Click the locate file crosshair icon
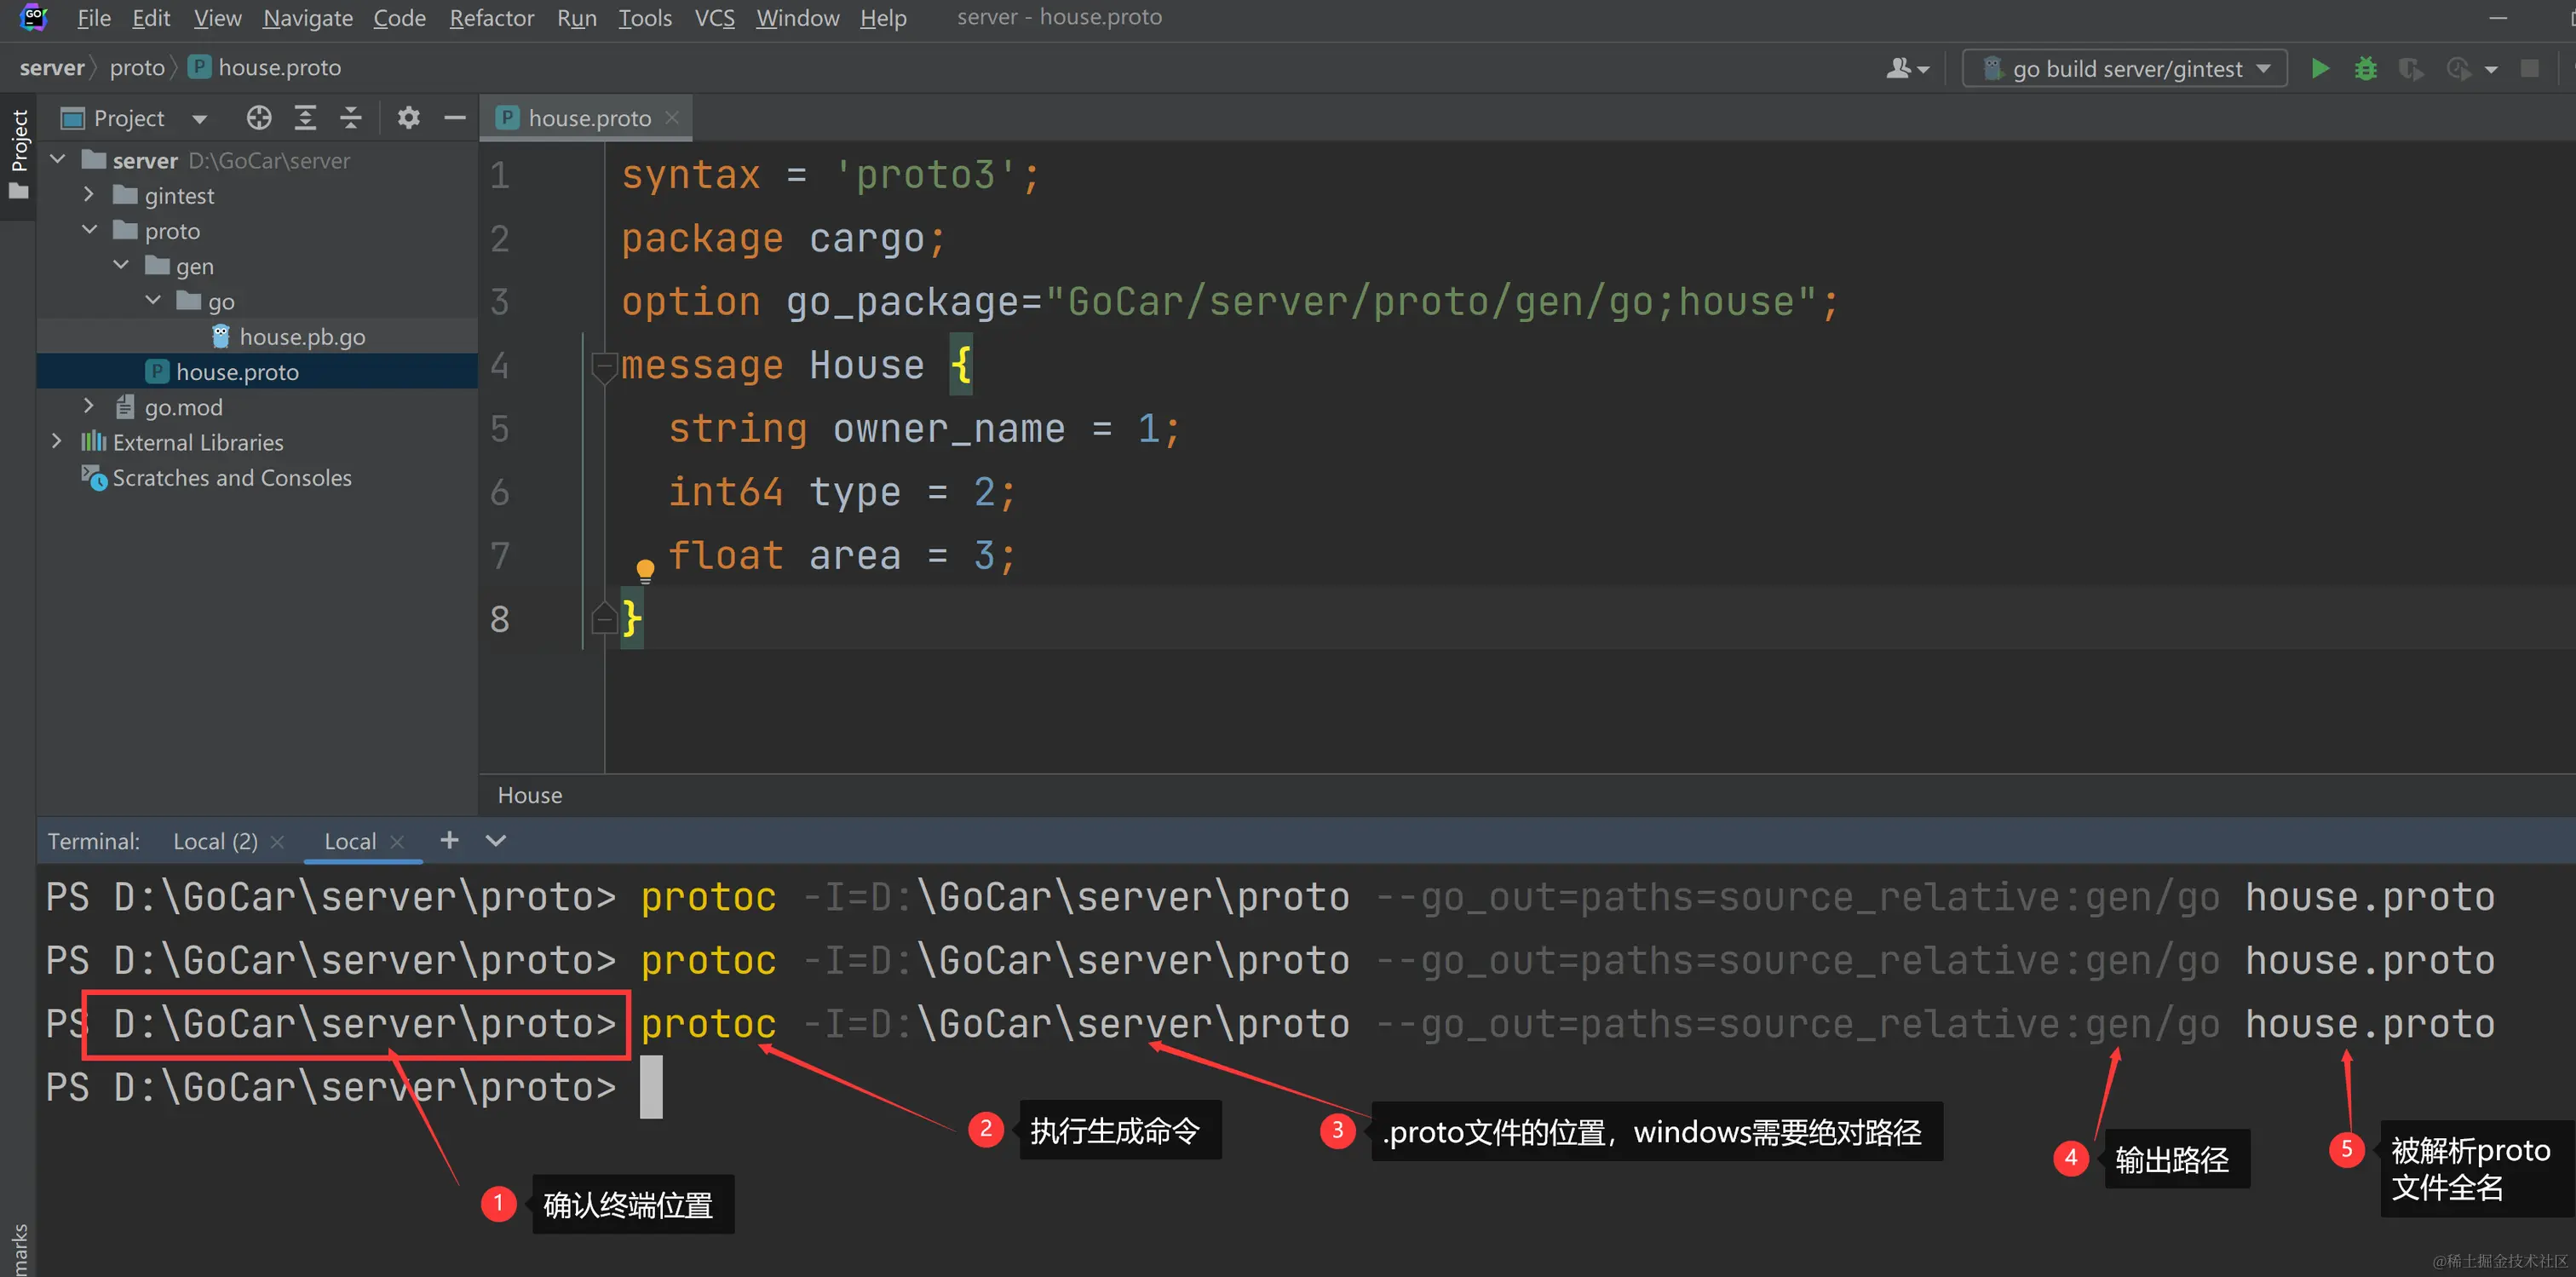 259,118
